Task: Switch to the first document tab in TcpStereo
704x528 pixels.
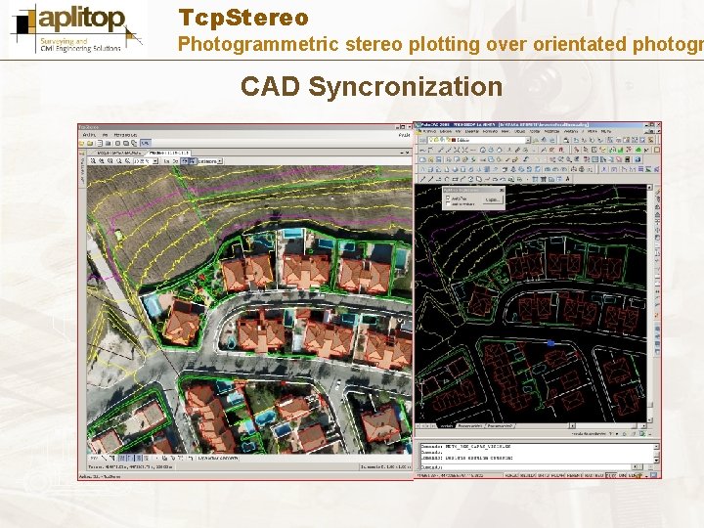Action: [x=118, y=154]
